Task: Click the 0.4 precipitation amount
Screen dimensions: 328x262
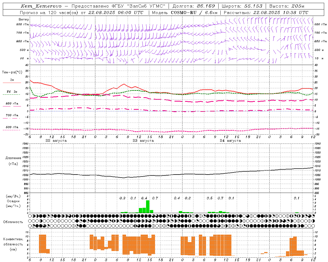Action: 177,198
